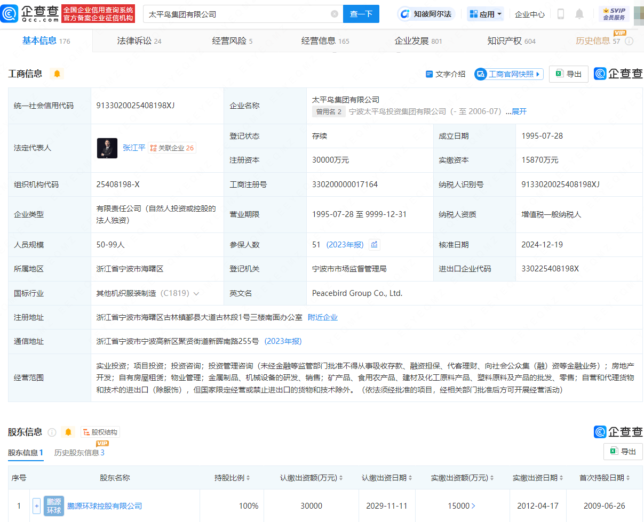This screenshot has height=522, width=644.
Task: Click legal representative 张江平's photo
Action: point(107,148)
